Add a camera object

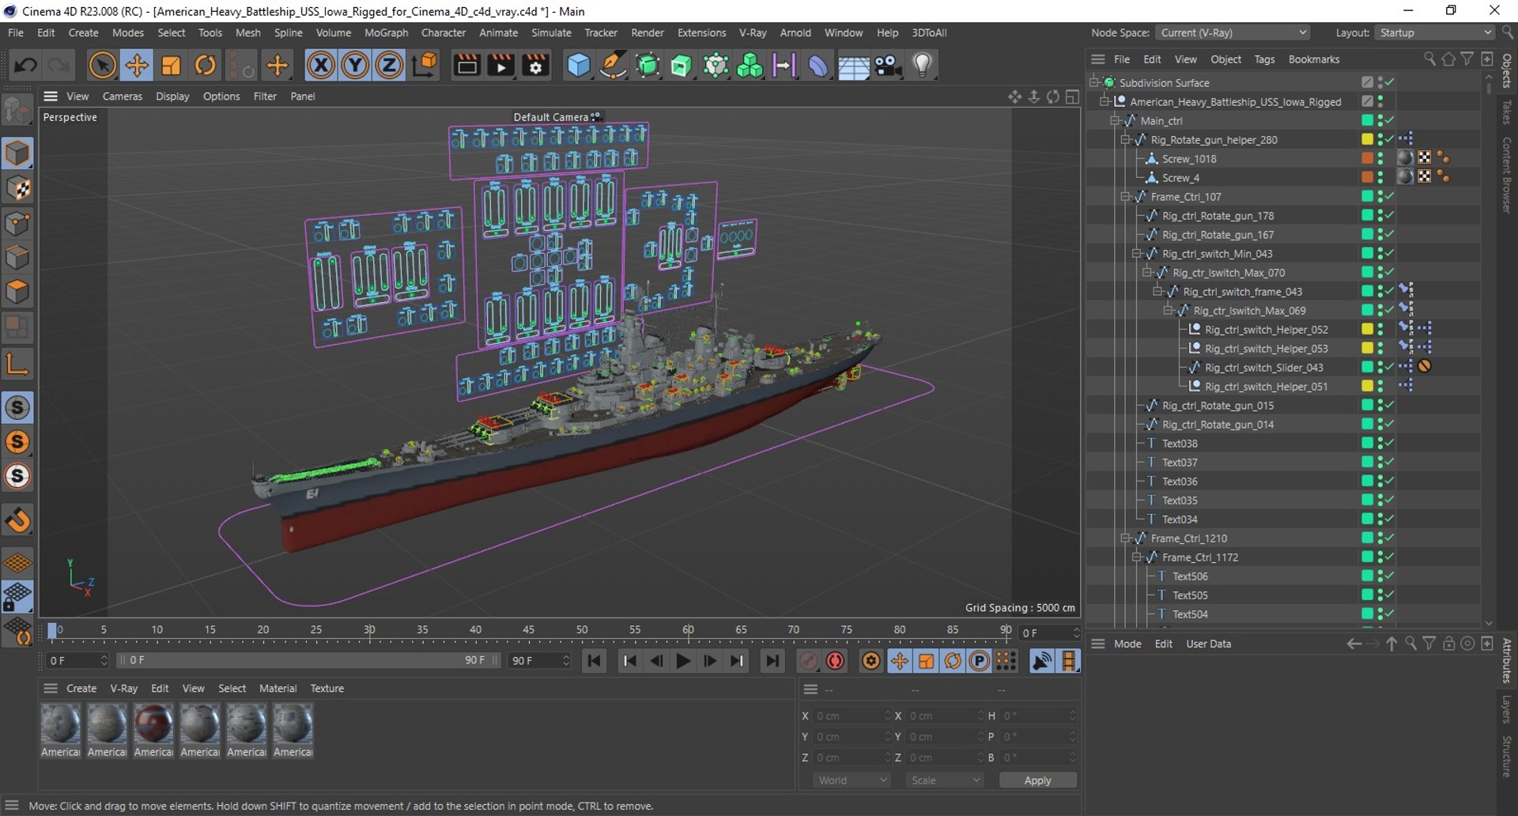click(x=888, y=66)
